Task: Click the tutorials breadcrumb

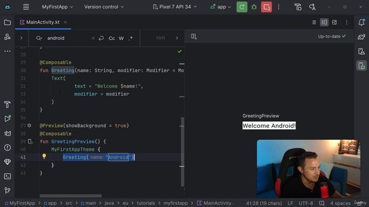Action: pyautogui.click(x=146, y=203)
